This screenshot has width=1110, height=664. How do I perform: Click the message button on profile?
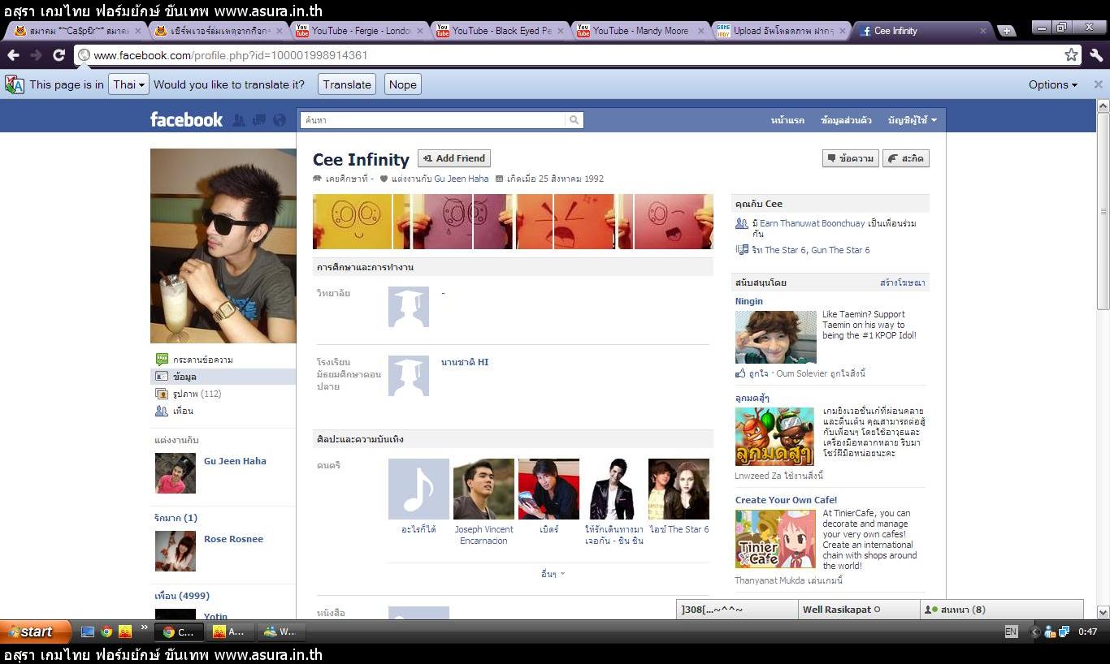point(851,158)
